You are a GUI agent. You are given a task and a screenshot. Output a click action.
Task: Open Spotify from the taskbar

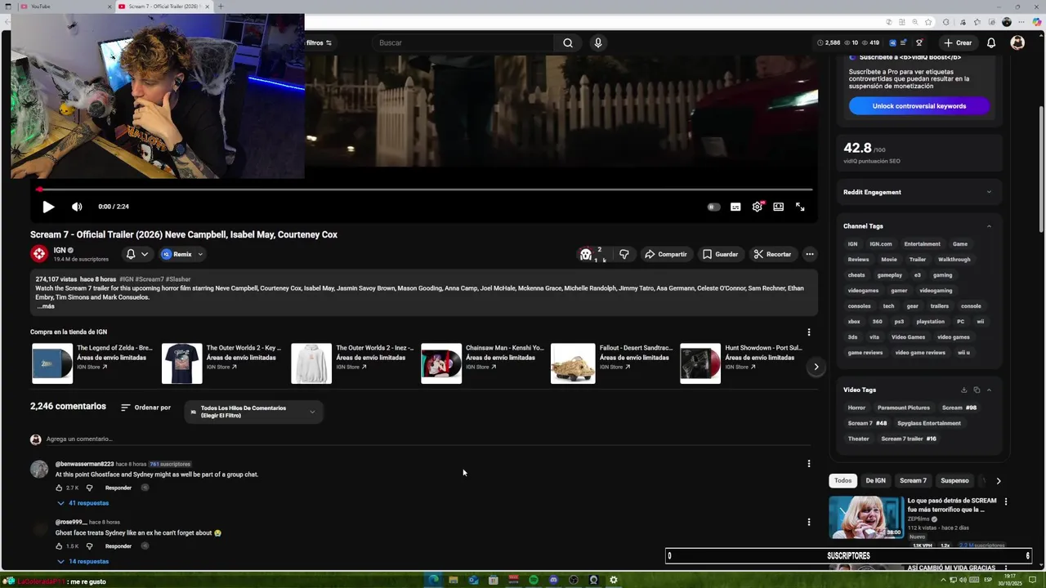click(534, 580)
